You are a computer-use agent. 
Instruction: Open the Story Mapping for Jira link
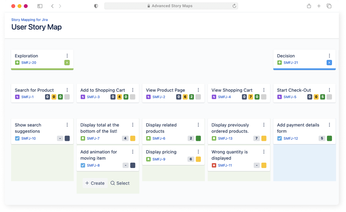[x=29, y=20]
